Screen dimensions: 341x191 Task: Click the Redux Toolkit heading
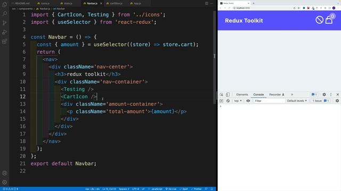(x=244, y=21)
